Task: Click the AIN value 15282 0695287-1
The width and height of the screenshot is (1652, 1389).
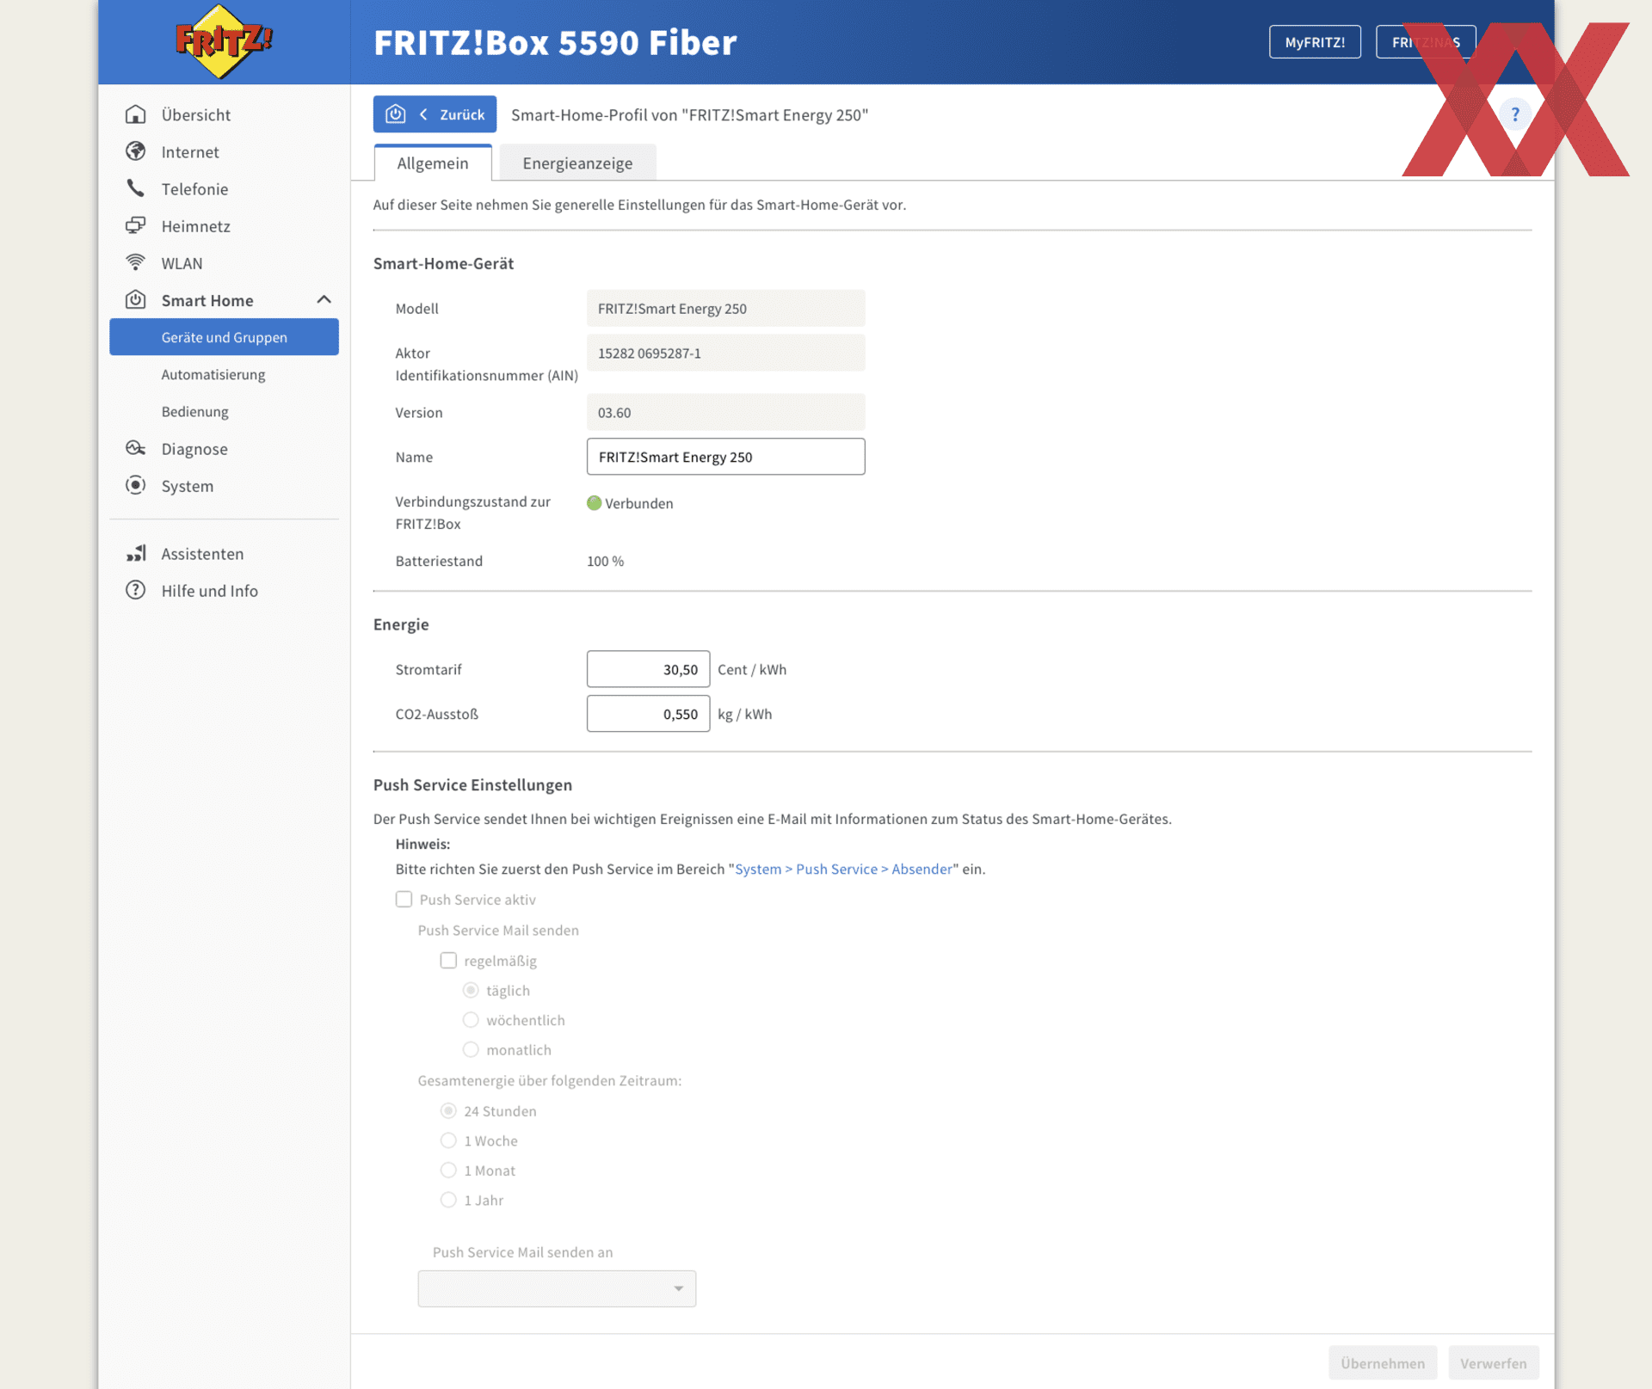Action: point(725,353)
